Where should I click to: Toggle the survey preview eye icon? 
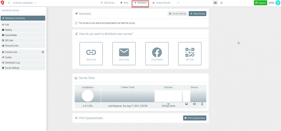215,3
